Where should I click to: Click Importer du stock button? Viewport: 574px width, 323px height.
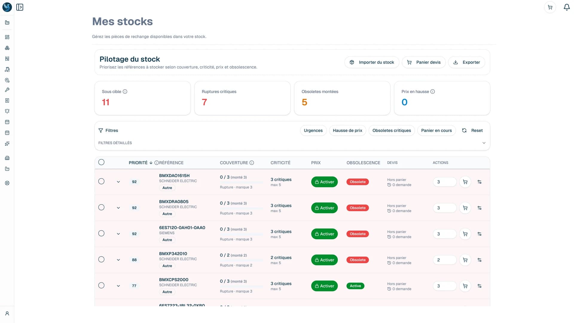click(372, 62)
